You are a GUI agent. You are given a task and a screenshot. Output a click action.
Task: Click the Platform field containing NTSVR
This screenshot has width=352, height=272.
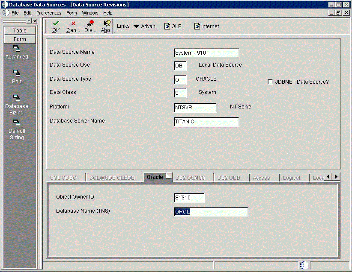pyautogui.click(x=195, y=108)
